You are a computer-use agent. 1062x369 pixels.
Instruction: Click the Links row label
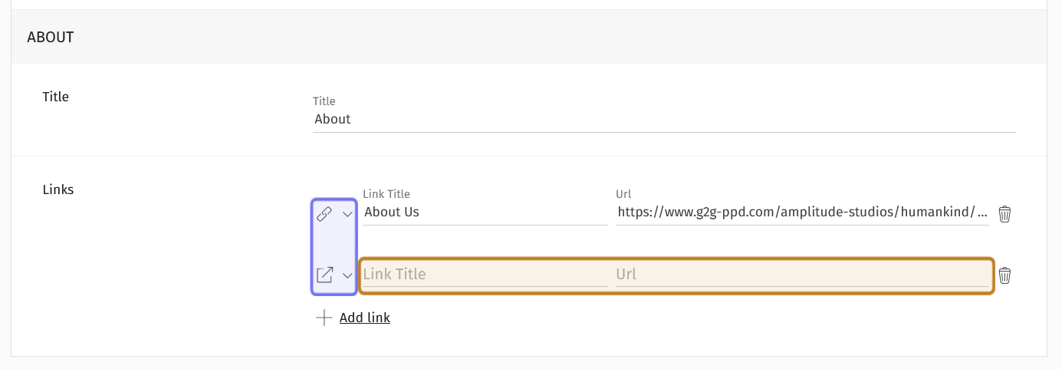click(x=58, y=189)
